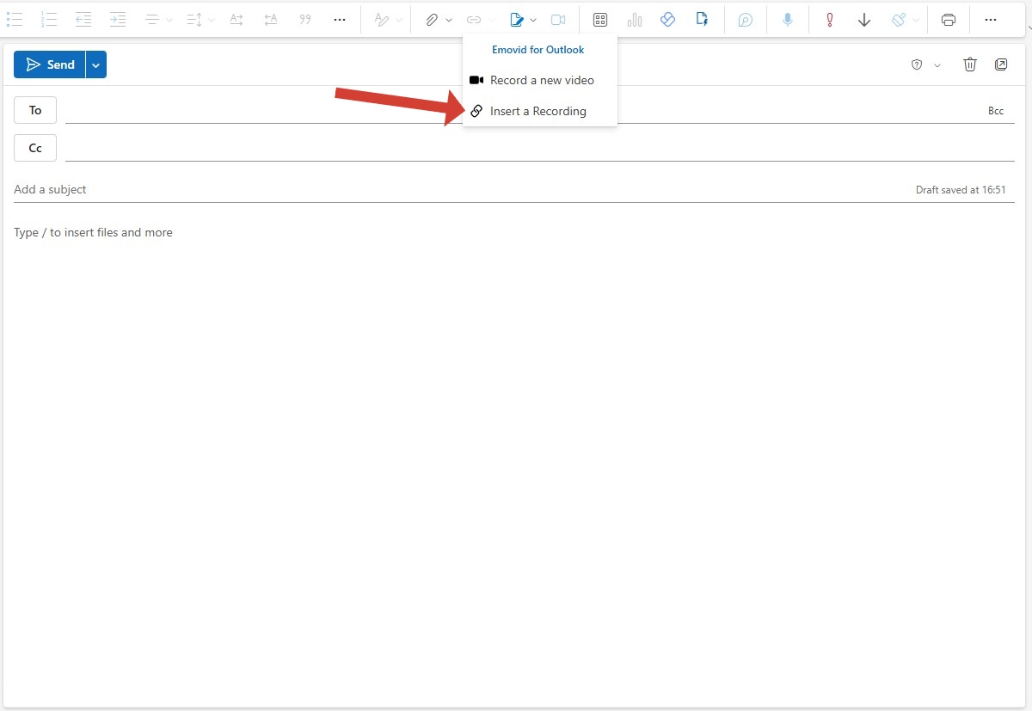Click into the Add a subject field
Viewport: 1032px width, 711px height.
430,189
